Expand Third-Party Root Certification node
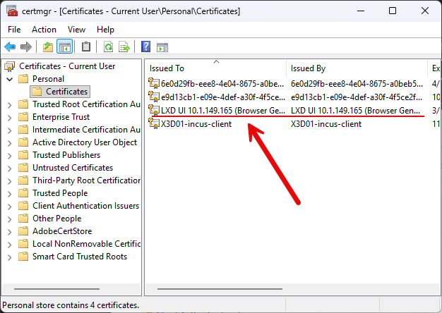The height and width of the screenshot is (313, 442). click(x=10, y=181)
